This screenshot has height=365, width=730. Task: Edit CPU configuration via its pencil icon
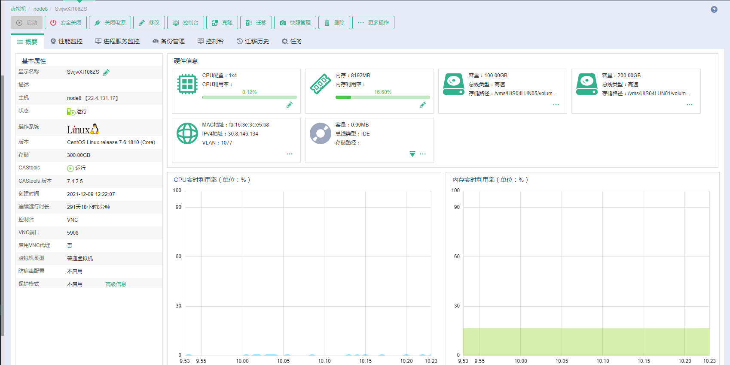click(290, 105)
